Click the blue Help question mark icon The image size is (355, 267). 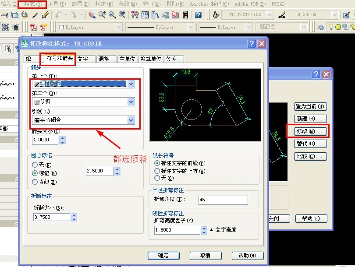pos(198,15)
